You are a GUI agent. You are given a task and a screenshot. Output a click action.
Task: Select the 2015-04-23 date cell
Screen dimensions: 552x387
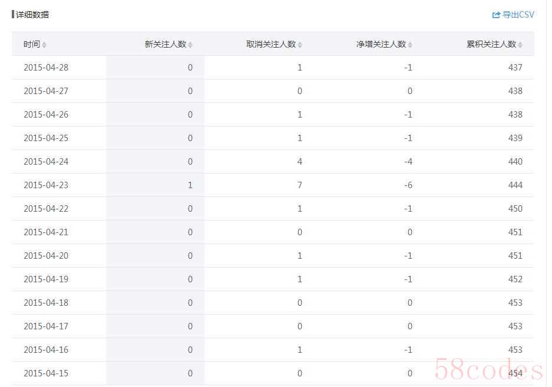[x=46, y=185]
